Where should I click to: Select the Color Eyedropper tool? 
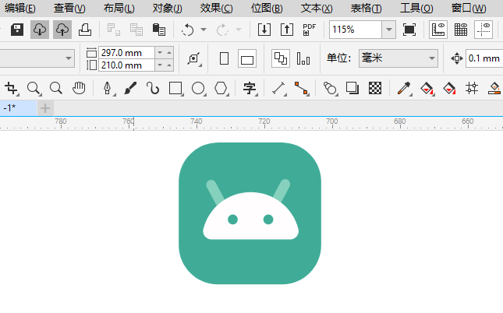click(404, 88)
